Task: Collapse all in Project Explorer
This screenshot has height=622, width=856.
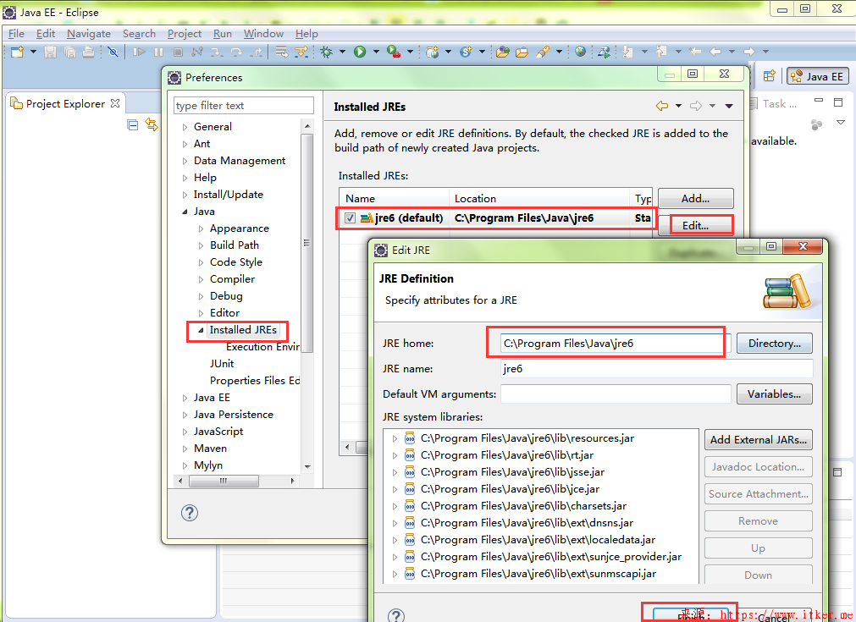Action: [133, 125]
